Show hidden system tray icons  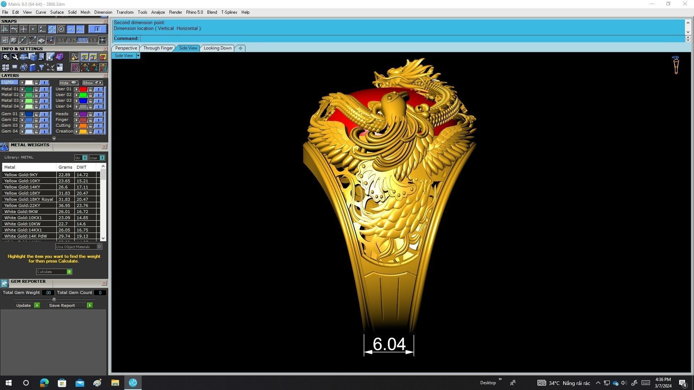pyautogui.click(x=598, y=383)
